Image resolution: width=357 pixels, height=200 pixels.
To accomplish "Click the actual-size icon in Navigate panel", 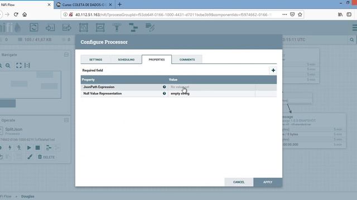I will click(27, 66).
